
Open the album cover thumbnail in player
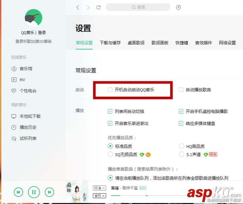pos(77,192)
